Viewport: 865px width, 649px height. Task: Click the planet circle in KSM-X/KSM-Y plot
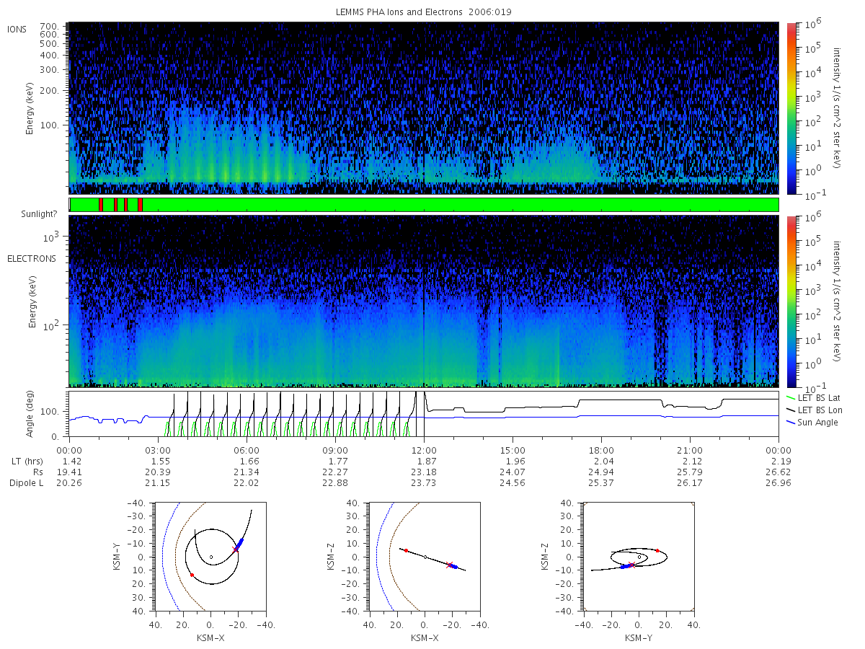tap(210, 557)
